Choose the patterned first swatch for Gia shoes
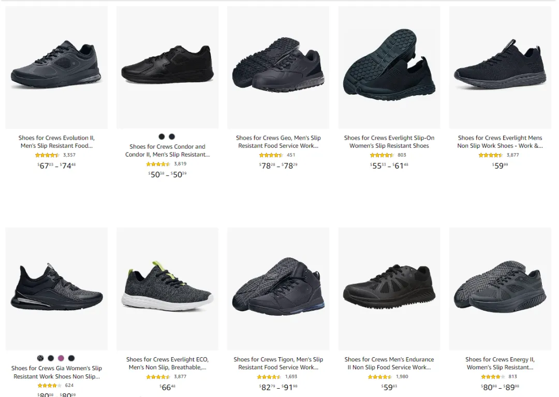 coord(40,358)
